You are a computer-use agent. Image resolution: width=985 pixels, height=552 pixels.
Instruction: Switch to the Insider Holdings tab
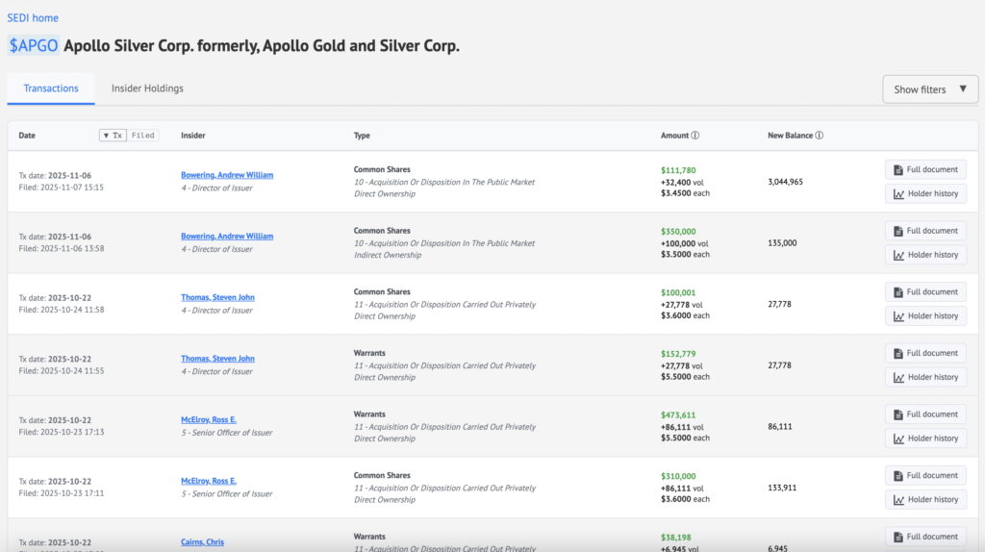(x=147, y=88)
